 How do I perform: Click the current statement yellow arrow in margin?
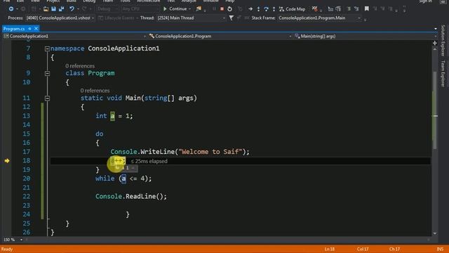pyautogui.click(x=7, y=161)
